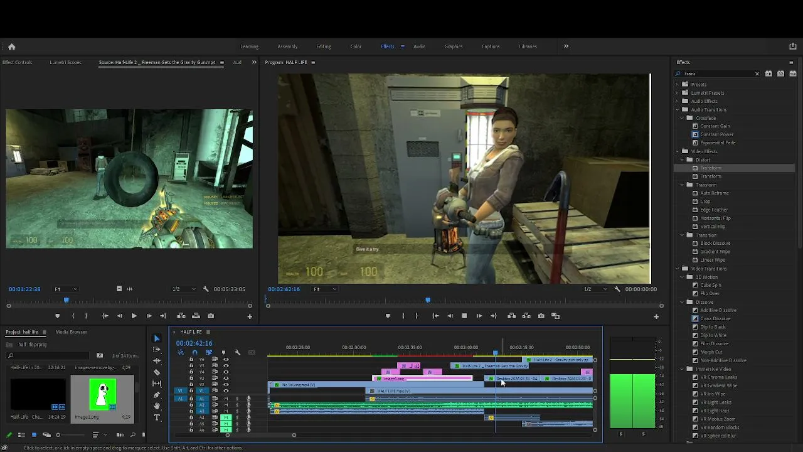Mute audio track A1
The image size is (803, 452).
point(226,399)
